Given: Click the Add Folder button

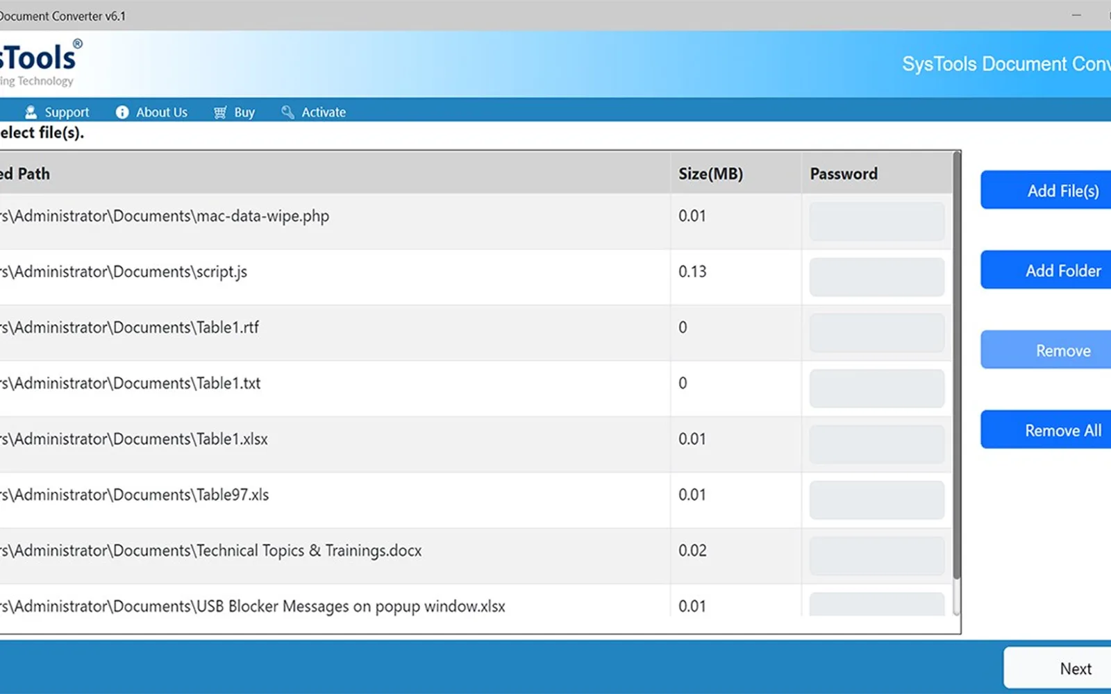Looking at the screenshot, I should [1046, 270].
